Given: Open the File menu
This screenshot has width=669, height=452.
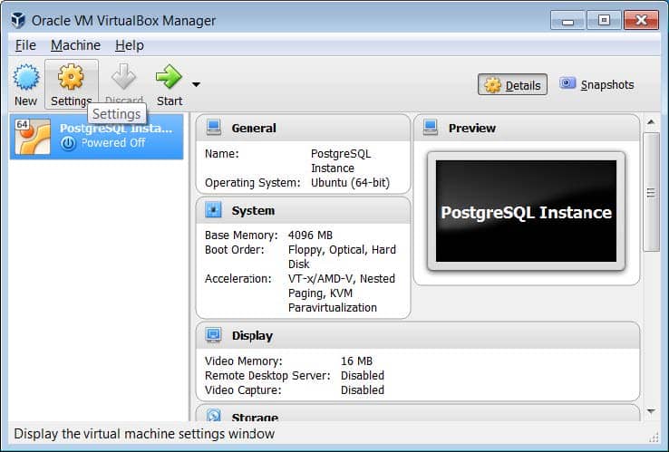Looking at the screenshot, I should point(25,45).
